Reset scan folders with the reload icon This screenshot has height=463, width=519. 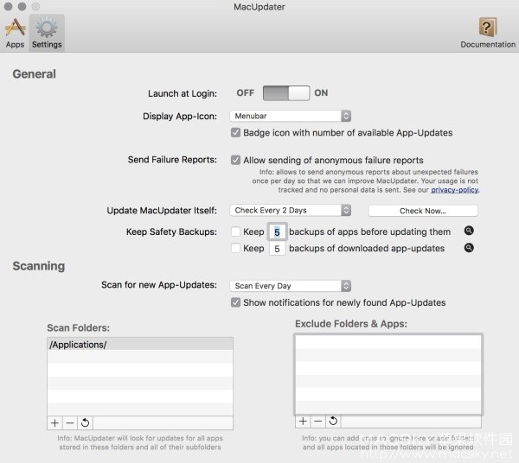85,422
